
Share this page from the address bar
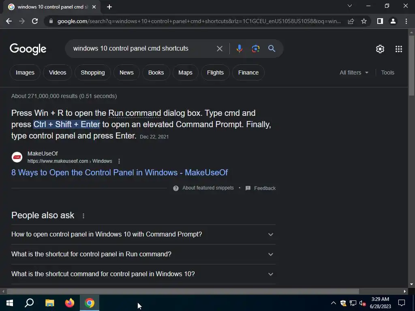(351, 21)
